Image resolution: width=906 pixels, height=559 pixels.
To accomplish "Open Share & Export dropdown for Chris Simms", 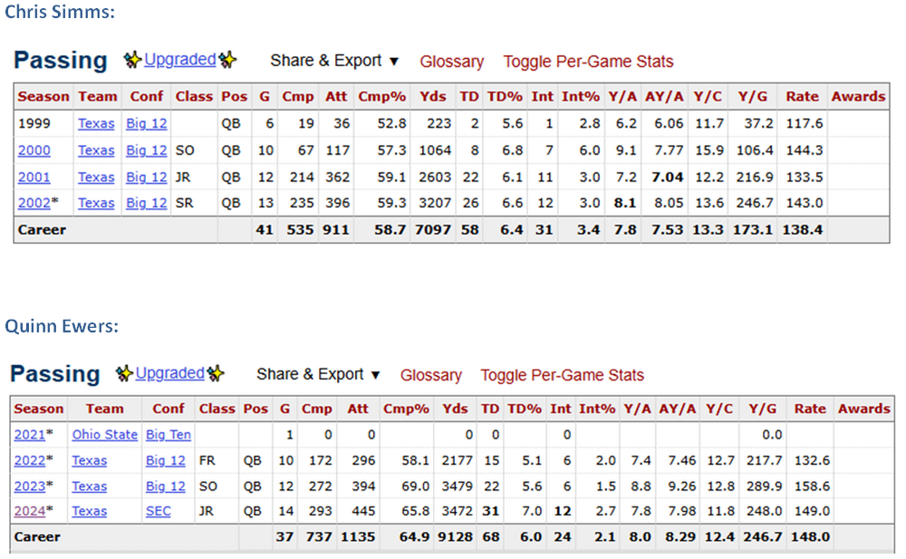I will point(334,61).
